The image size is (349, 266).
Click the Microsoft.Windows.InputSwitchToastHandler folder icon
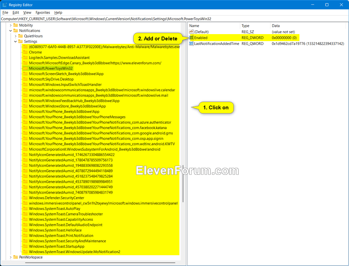coord(25,85)
